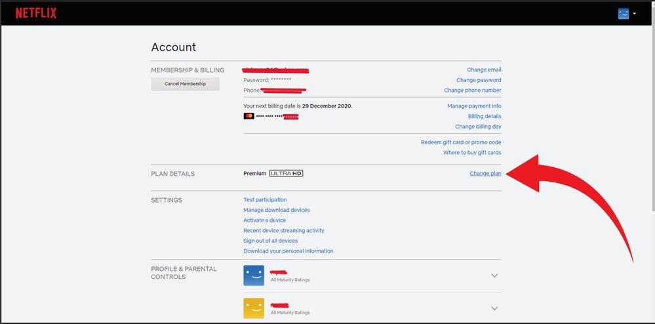This screenshot has height=324, width=655.
Task: Click the Membership & Billing section label
Action: [x=188, y=70]
